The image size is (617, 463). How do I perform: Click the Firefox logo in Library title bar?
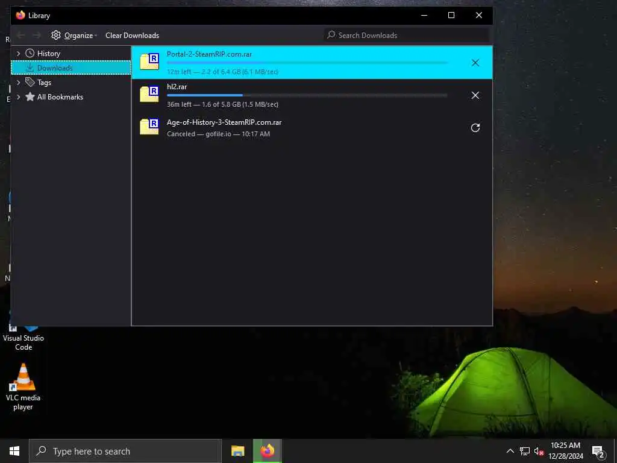pyautogui.click(x=20, y=15)
